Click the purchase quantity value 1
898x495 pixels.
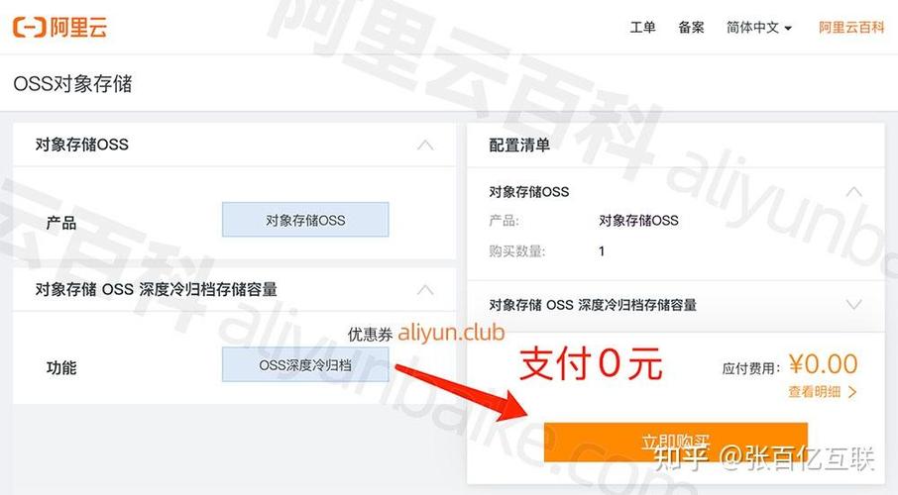602,251
